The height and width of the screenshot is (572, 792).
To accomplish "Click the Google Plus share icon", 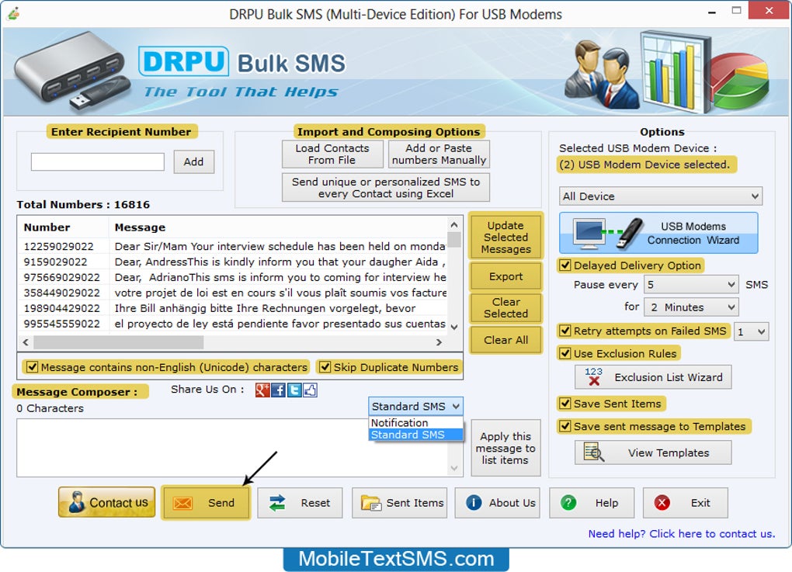I will 262,390.
